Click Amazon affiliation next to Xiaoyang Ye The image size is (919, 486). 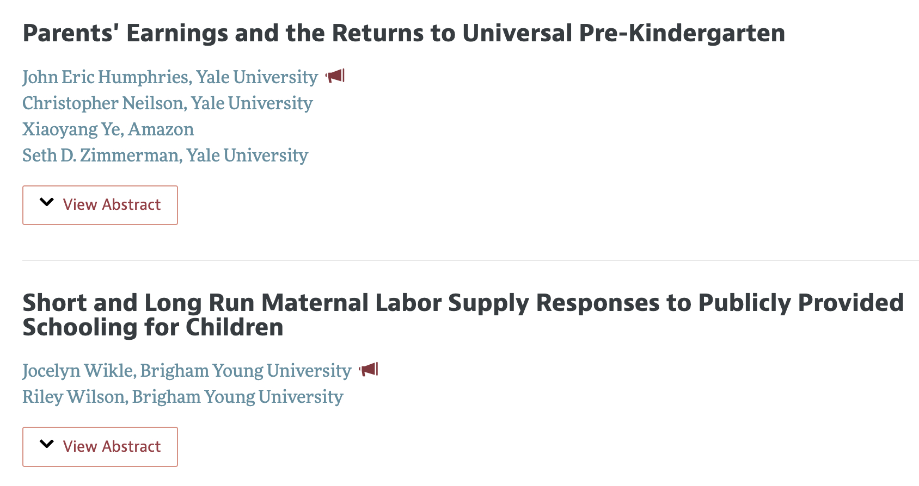click(161, 129)
